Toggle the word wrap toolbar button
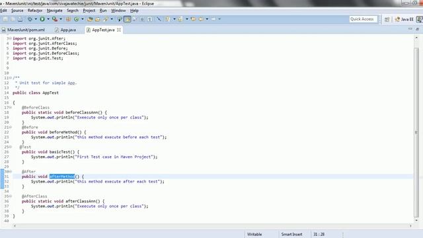 [x=134, y=19]
